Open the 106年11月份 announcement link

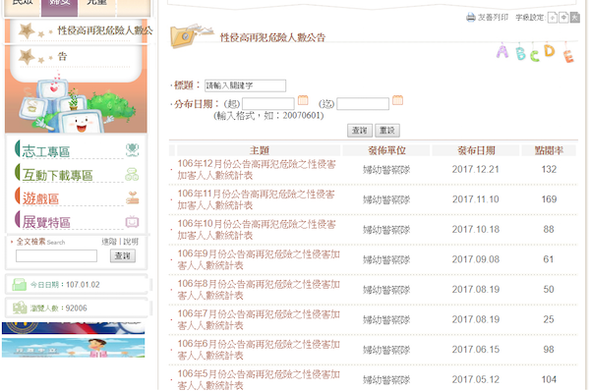pyautogui.click(x=256, y=199)
